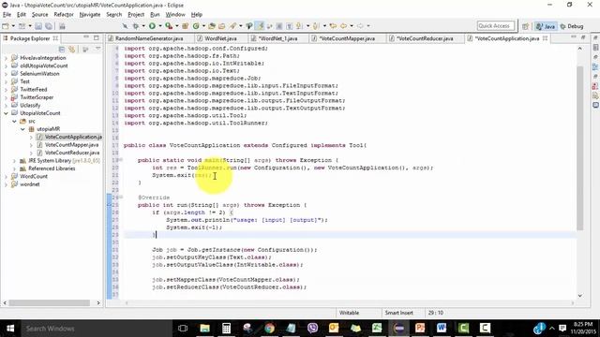Image resolution: width=600 pixels, height=337 pixels.
Task: Open the Run menu
Action: (155, 15)
